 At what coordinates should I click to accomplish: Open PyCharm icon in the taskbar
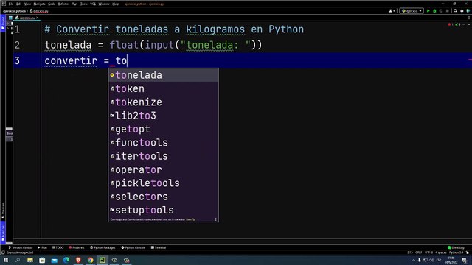pos(103,260)
